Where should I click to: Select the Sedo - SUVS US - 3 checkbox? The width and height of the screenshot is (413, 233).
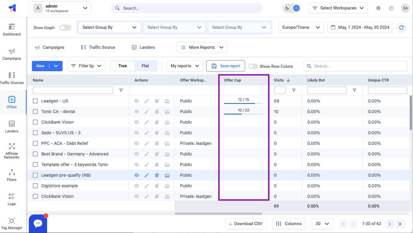tap(35, 133)
